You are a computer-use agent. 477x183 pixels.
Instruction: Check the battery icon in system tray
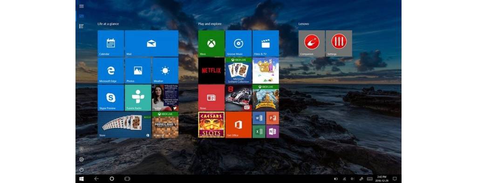pyautogui.click(x=336, y=179)
